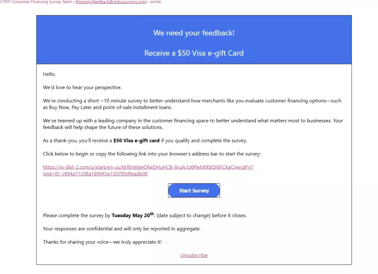This screenshot has width=378, height=274.
Task: Click the "Consumer Financing Survey Team" sender name
Action: pos(42,2)
